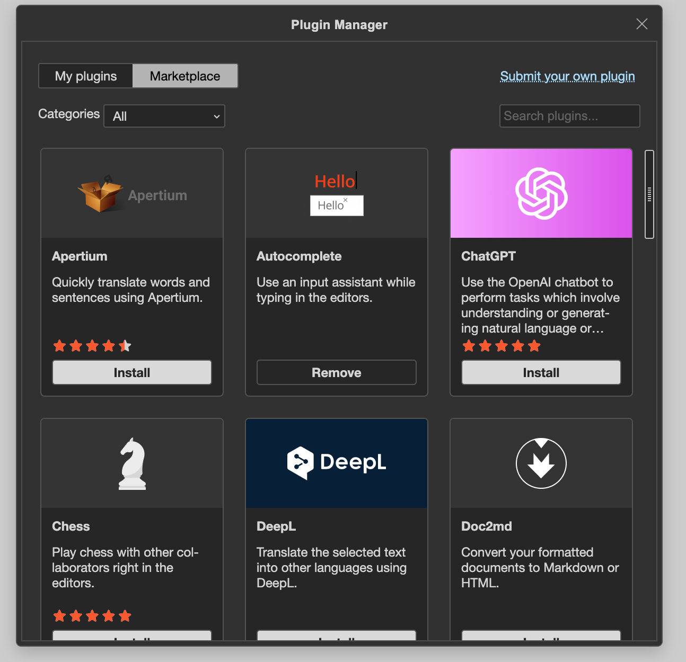686x662 pixels.
Task: Click the Autocomplete Hello preview image
Action: [337, 193]
